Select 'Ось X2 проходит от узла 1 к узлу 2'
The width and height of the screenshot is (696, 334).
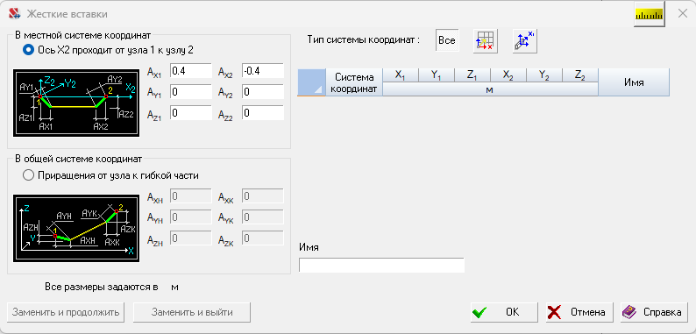coord(108,50)
